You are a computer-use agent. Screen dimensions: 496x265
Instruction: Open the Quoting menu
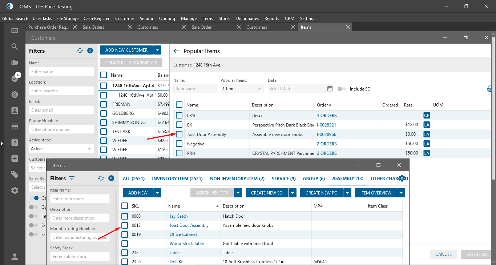coord(167,19)
